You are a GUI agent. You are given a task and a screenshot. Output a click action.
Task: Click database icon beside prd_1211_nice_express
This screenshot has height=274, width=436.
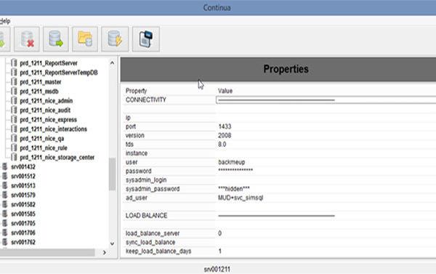tap(14, 120)
